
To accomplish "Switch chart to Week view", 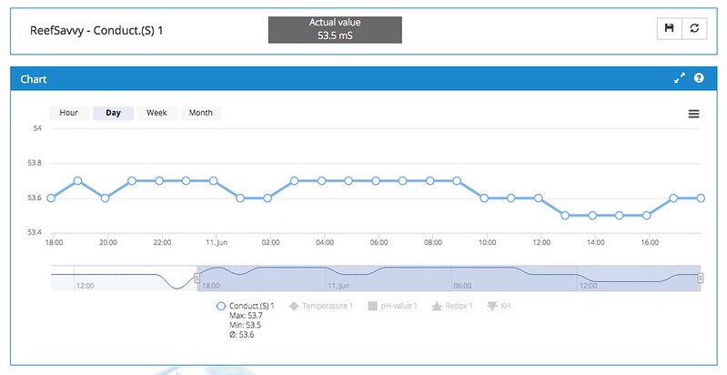I will pyautogui.click(x=157, y=113).
